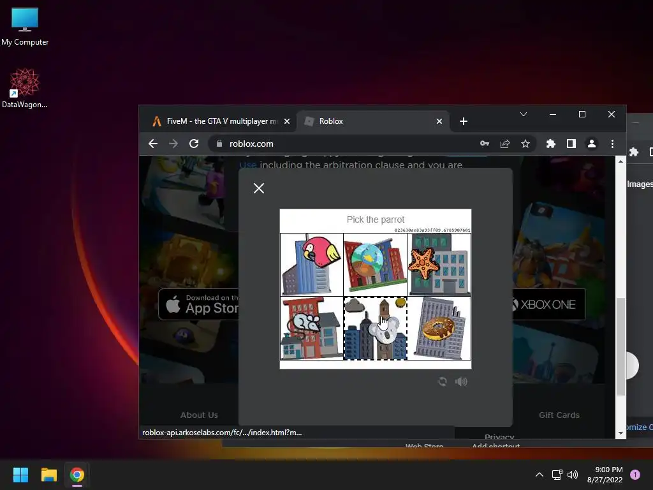Open the About Us footer link
This screenshot has width=653, height=490.
tap(199, 415)
